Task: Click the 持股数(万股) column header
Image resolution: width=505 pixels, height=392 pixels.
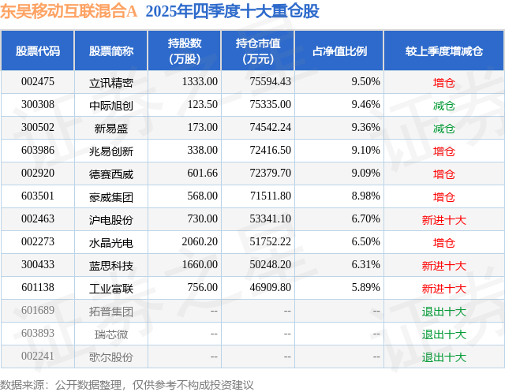Action: click(x=184, y=50)
